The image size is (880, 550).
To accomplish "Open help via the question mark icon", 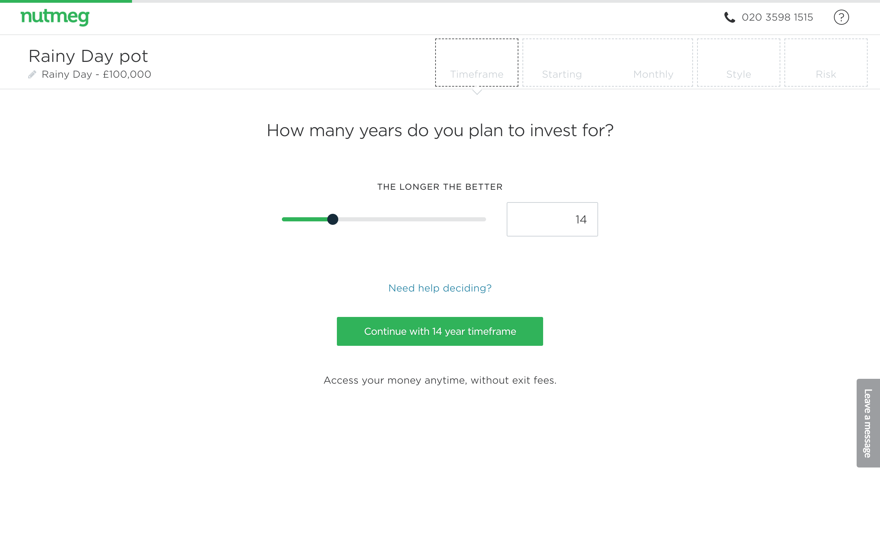I will 841,17.
